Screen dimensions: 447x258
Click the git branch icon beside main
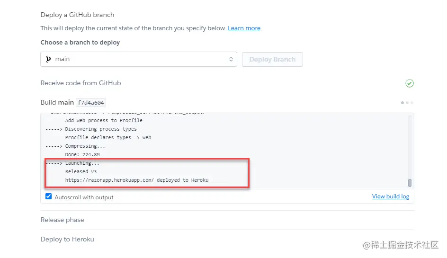click(x=48, y=59)
